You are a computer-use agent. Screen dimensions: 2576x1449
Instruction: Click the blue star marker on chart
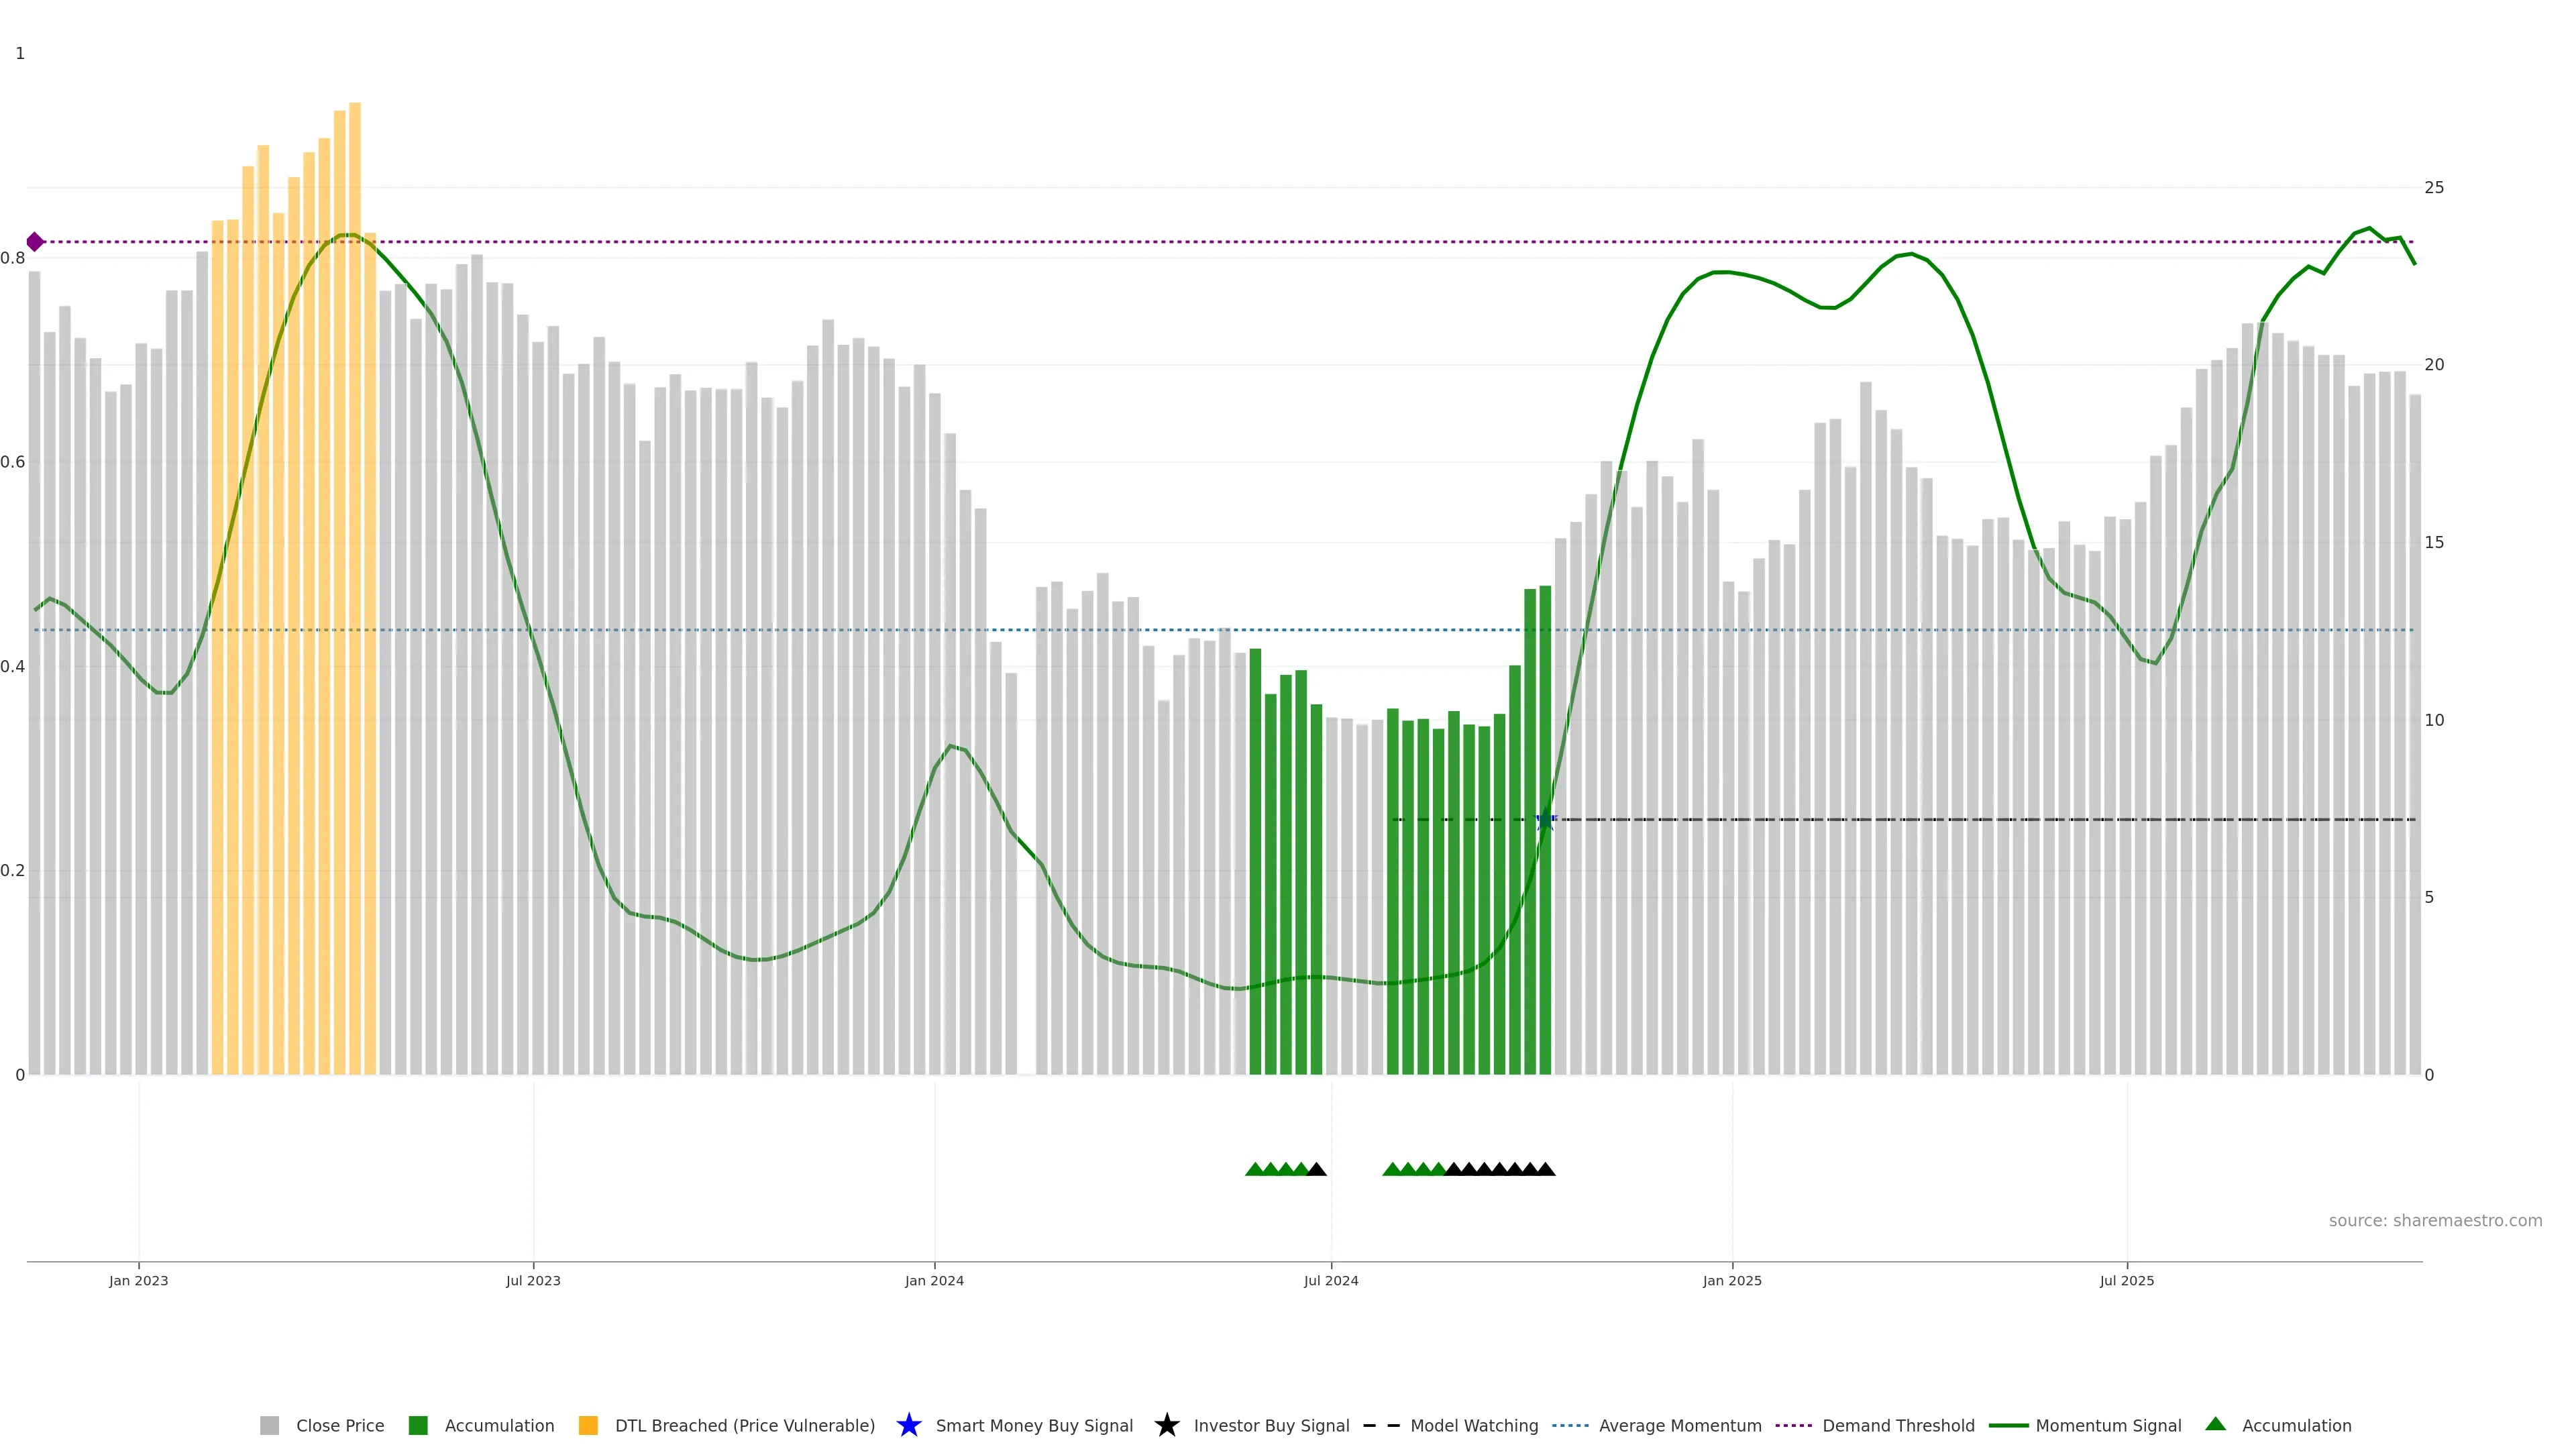point(1545,820)
